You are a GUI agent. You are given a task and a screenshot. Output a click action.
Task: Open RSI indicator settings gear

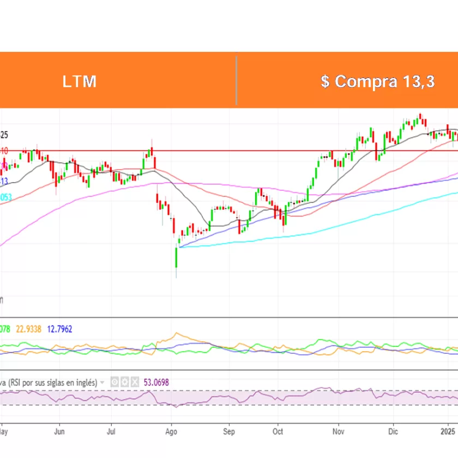point(125,382)
